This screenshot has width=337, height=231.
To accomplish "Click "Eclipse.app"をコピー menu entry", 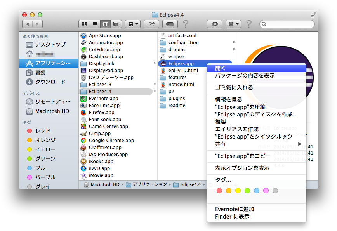I will [257, 156].
